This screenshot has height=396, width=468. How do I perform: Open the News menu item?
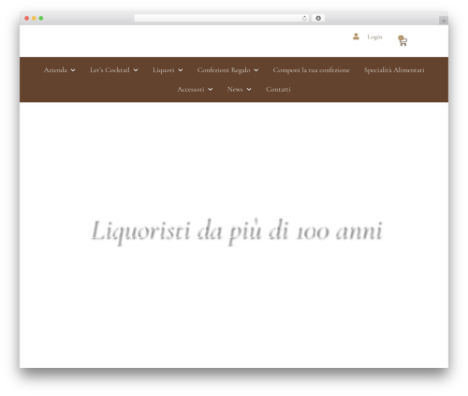(x=235, y=89)
